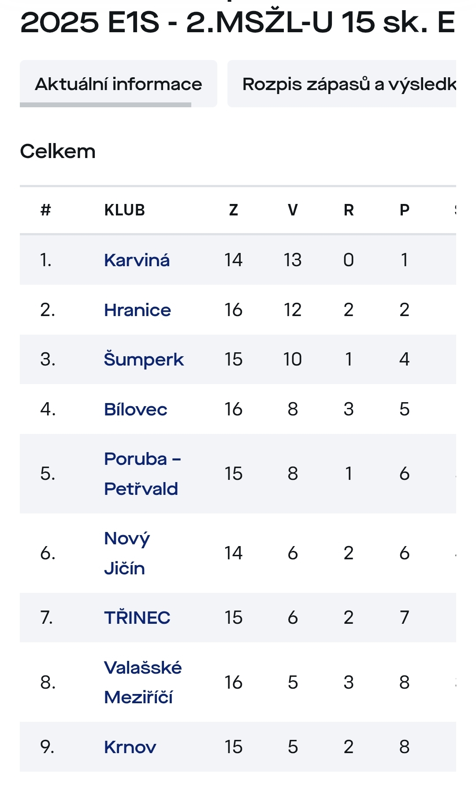Image resolution: width=476 pixels, height=788 pixels.
Task: Click the 2025 E1S competition title
Action: coord(237,22)
